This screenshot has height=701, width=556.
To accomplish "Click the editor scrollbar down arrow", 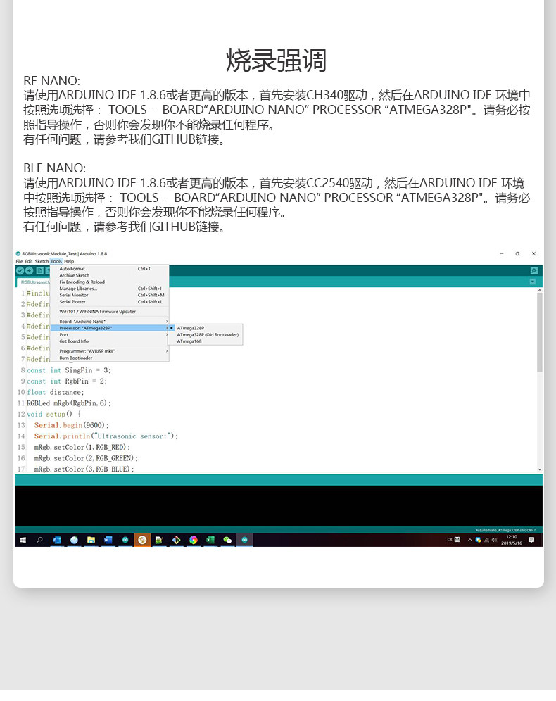I will (x=540, y=469).
